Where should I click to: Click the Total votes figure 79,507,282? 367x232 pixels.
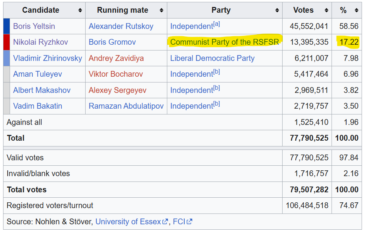click(x=309, y=190)
